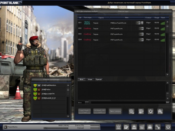The image size is (175, 131).
Task: Refresh the room list with circular arrows
Action: pyautogui.click(x=151, y=111)
